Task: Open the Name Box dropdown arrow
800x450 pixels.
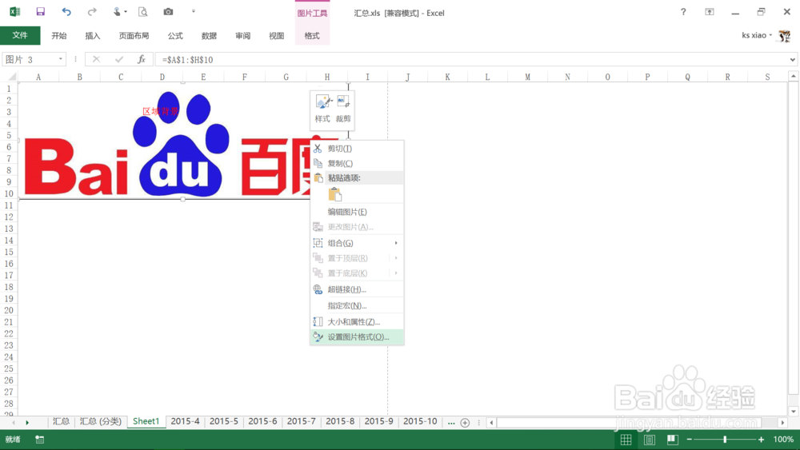Action: click(x=60, y=60)
